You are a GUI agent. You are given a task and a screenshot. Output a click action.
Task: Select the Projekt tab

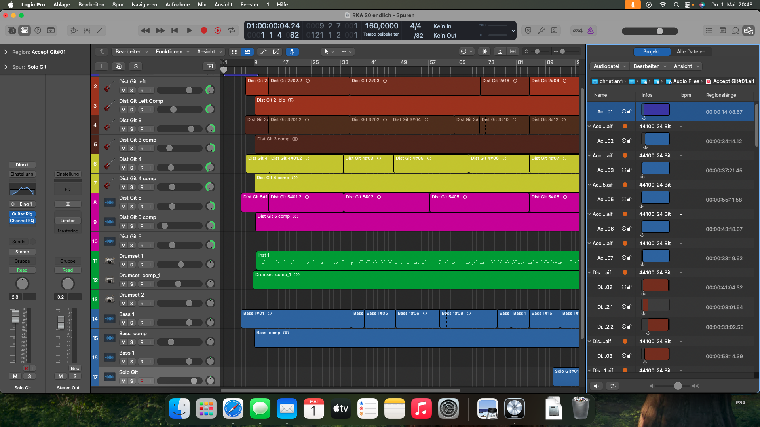point(652,52)
